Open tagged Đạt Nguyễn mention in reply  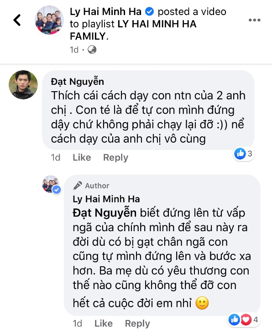(x=105, y=213)
